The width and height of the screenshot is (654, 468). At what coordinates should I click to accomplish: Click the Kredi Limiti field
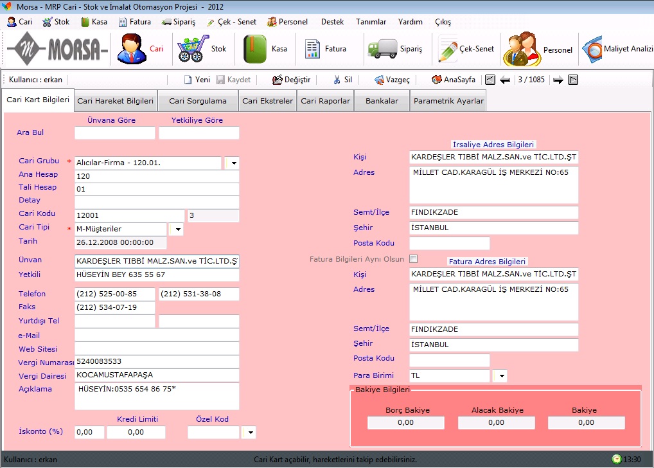pos(136,433)
